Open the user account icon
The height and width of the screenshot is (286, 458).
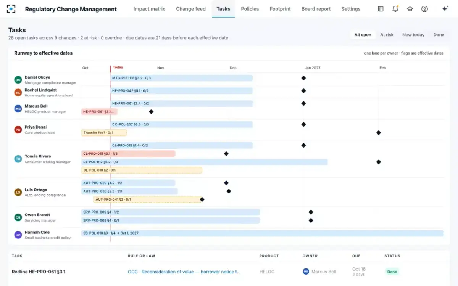424,9
